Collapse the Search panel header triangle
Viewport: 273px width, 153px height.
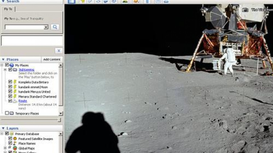3,1
